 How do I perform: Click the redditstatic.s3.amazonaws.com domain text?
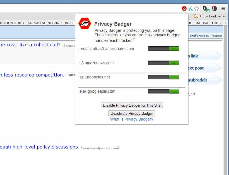(x=107, y=49)
